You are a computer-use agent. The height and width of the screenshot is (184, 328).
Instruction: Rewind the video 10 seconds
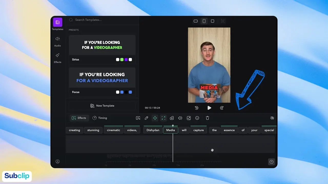197,108
